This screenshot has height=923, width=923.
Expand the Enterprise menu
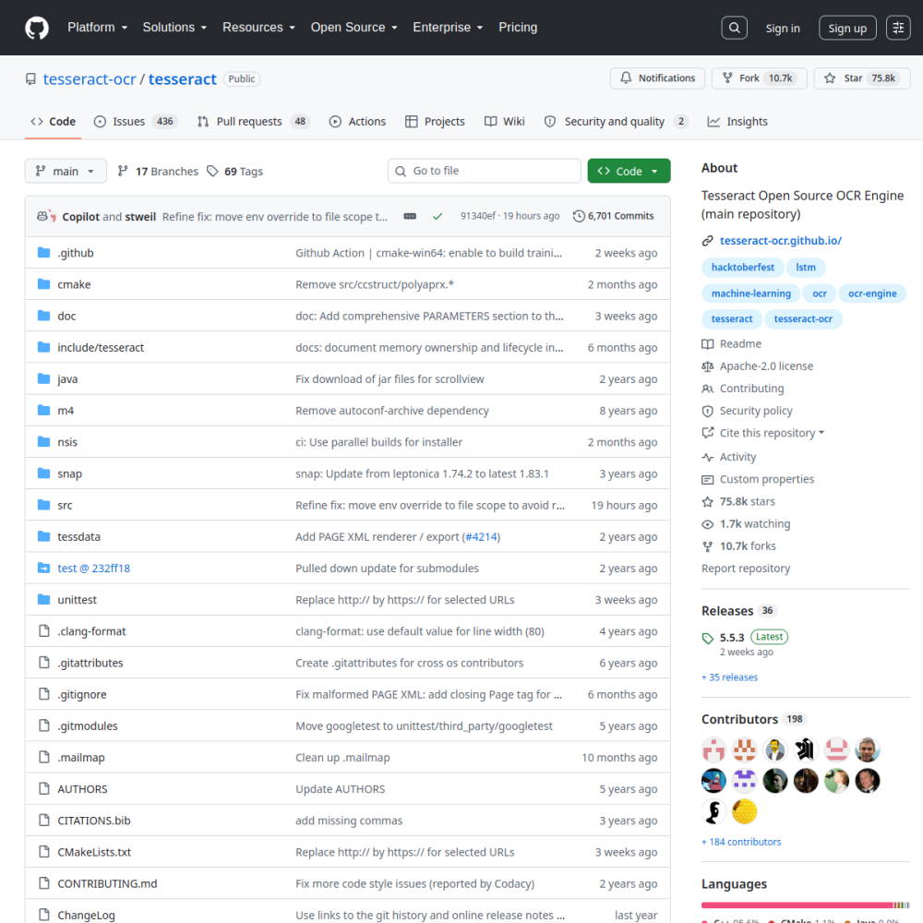tap(448, 28)
